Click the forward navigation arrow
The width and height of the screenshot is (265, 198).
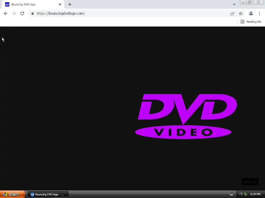point(14,13)
